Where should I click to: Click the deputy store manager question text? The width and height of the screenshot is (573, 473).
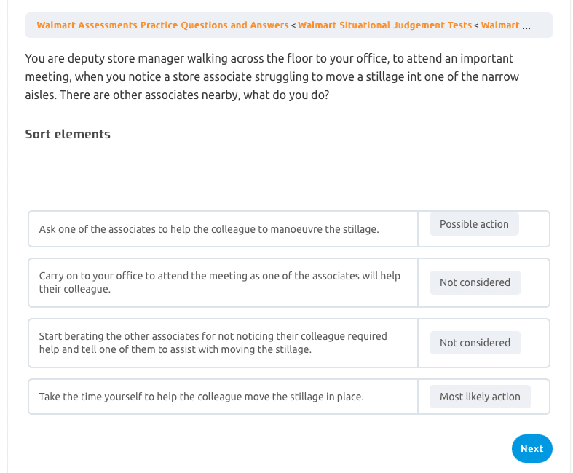269,76
